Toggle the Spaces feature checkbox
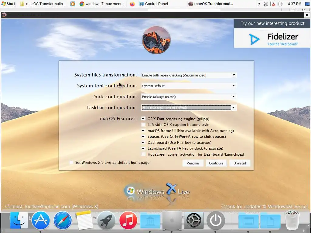The image size is (311, 233). click(143, 136)
